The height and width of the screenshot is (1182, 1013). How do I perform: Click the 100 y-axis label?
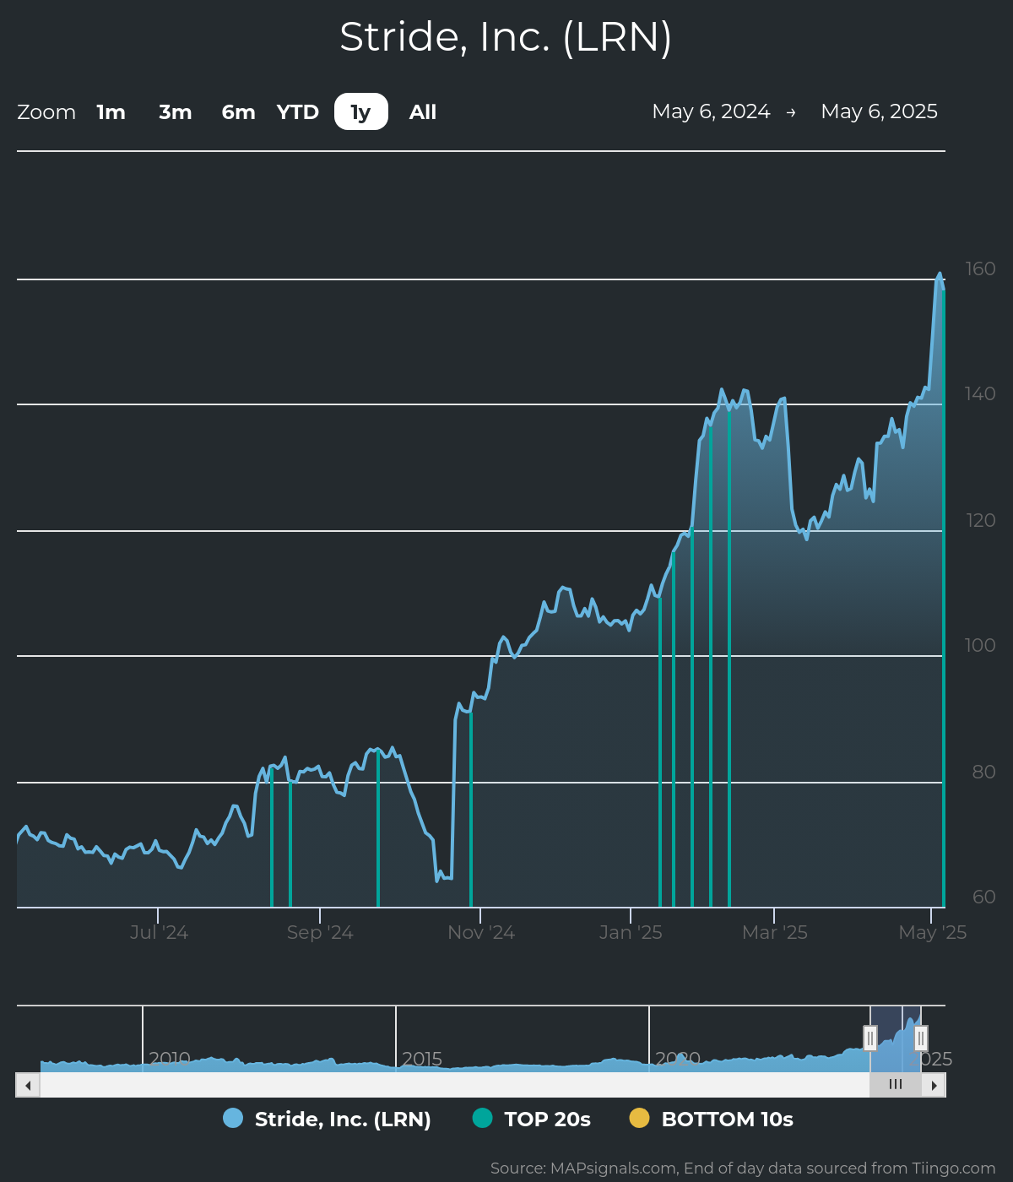tap(980, 645)
